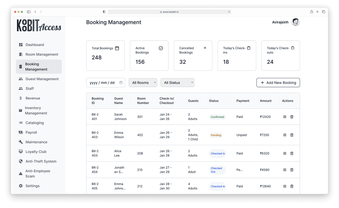Image resolution: width=339 pixels, height=208 pixels.
Task: Open the Revenue section via the dollar icon
Action: 21,98
